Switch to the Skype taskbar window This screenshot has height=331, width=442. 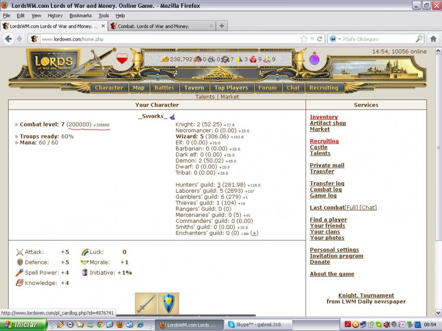click(x=258, y=325)
